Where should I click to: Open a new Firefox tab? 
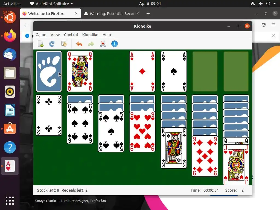[148, 14]
